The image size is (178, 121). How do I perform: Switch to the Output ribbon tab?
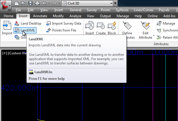[x=105, y=16]
